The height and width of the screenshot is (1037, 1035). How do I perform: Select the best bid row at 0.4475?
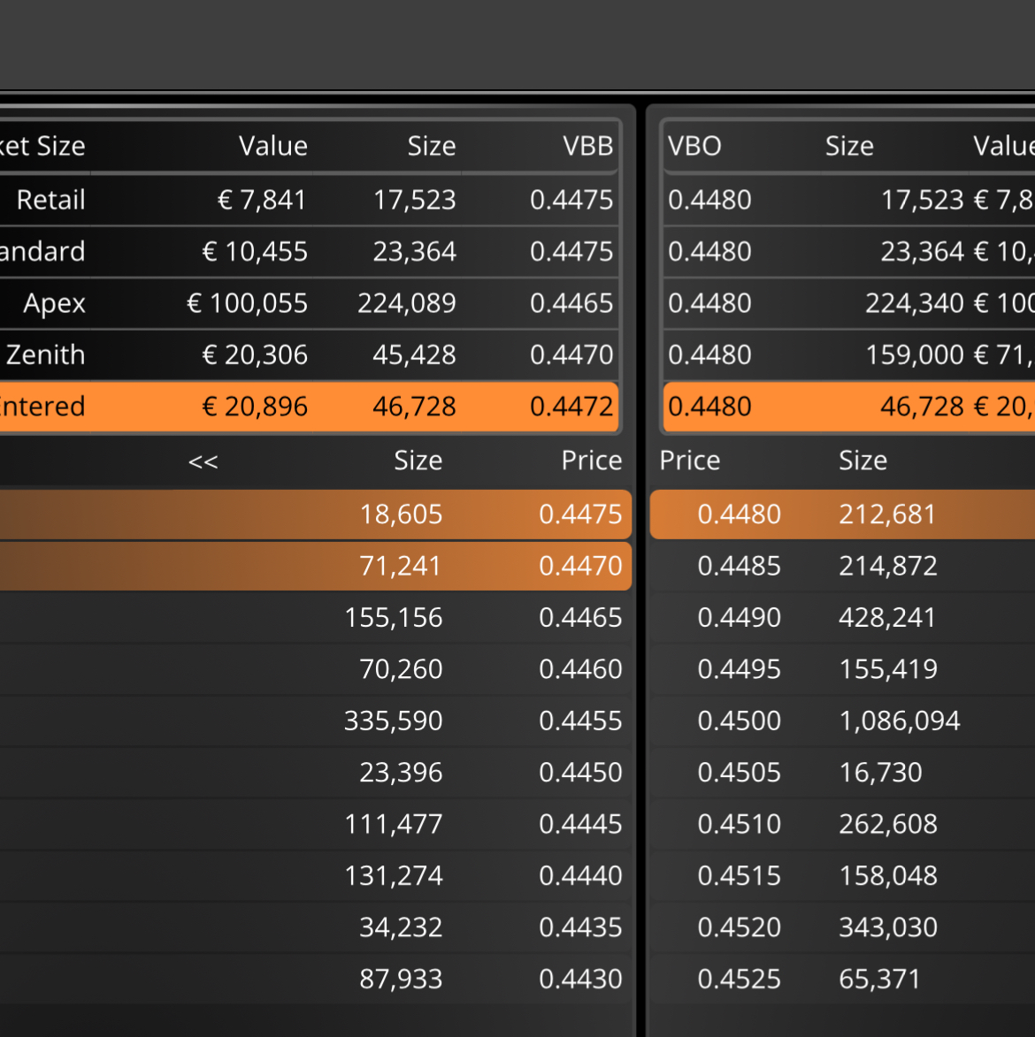(315, 515)
